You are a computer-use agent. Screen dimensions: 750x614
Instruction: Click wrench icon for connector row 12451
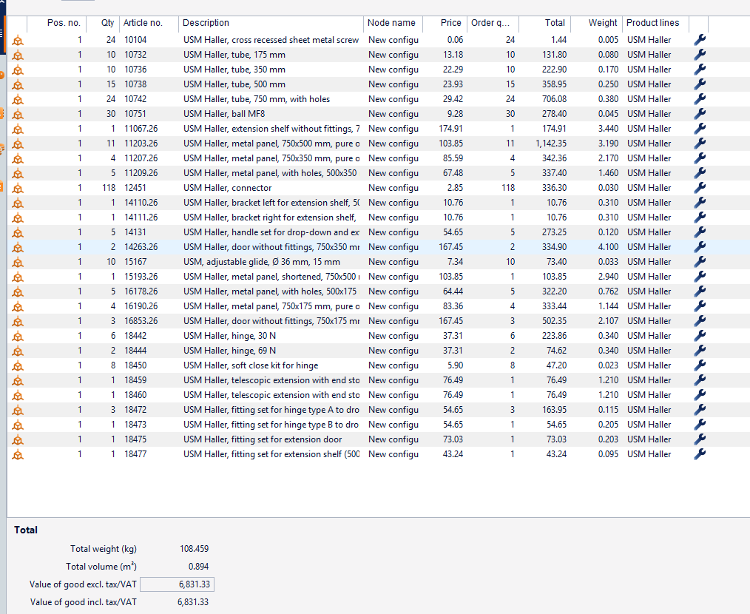pyautogui.click(x=699, y=188)
